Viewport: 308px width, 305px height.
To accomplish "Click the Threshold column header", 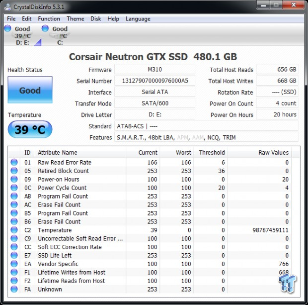I will (211, 152).
